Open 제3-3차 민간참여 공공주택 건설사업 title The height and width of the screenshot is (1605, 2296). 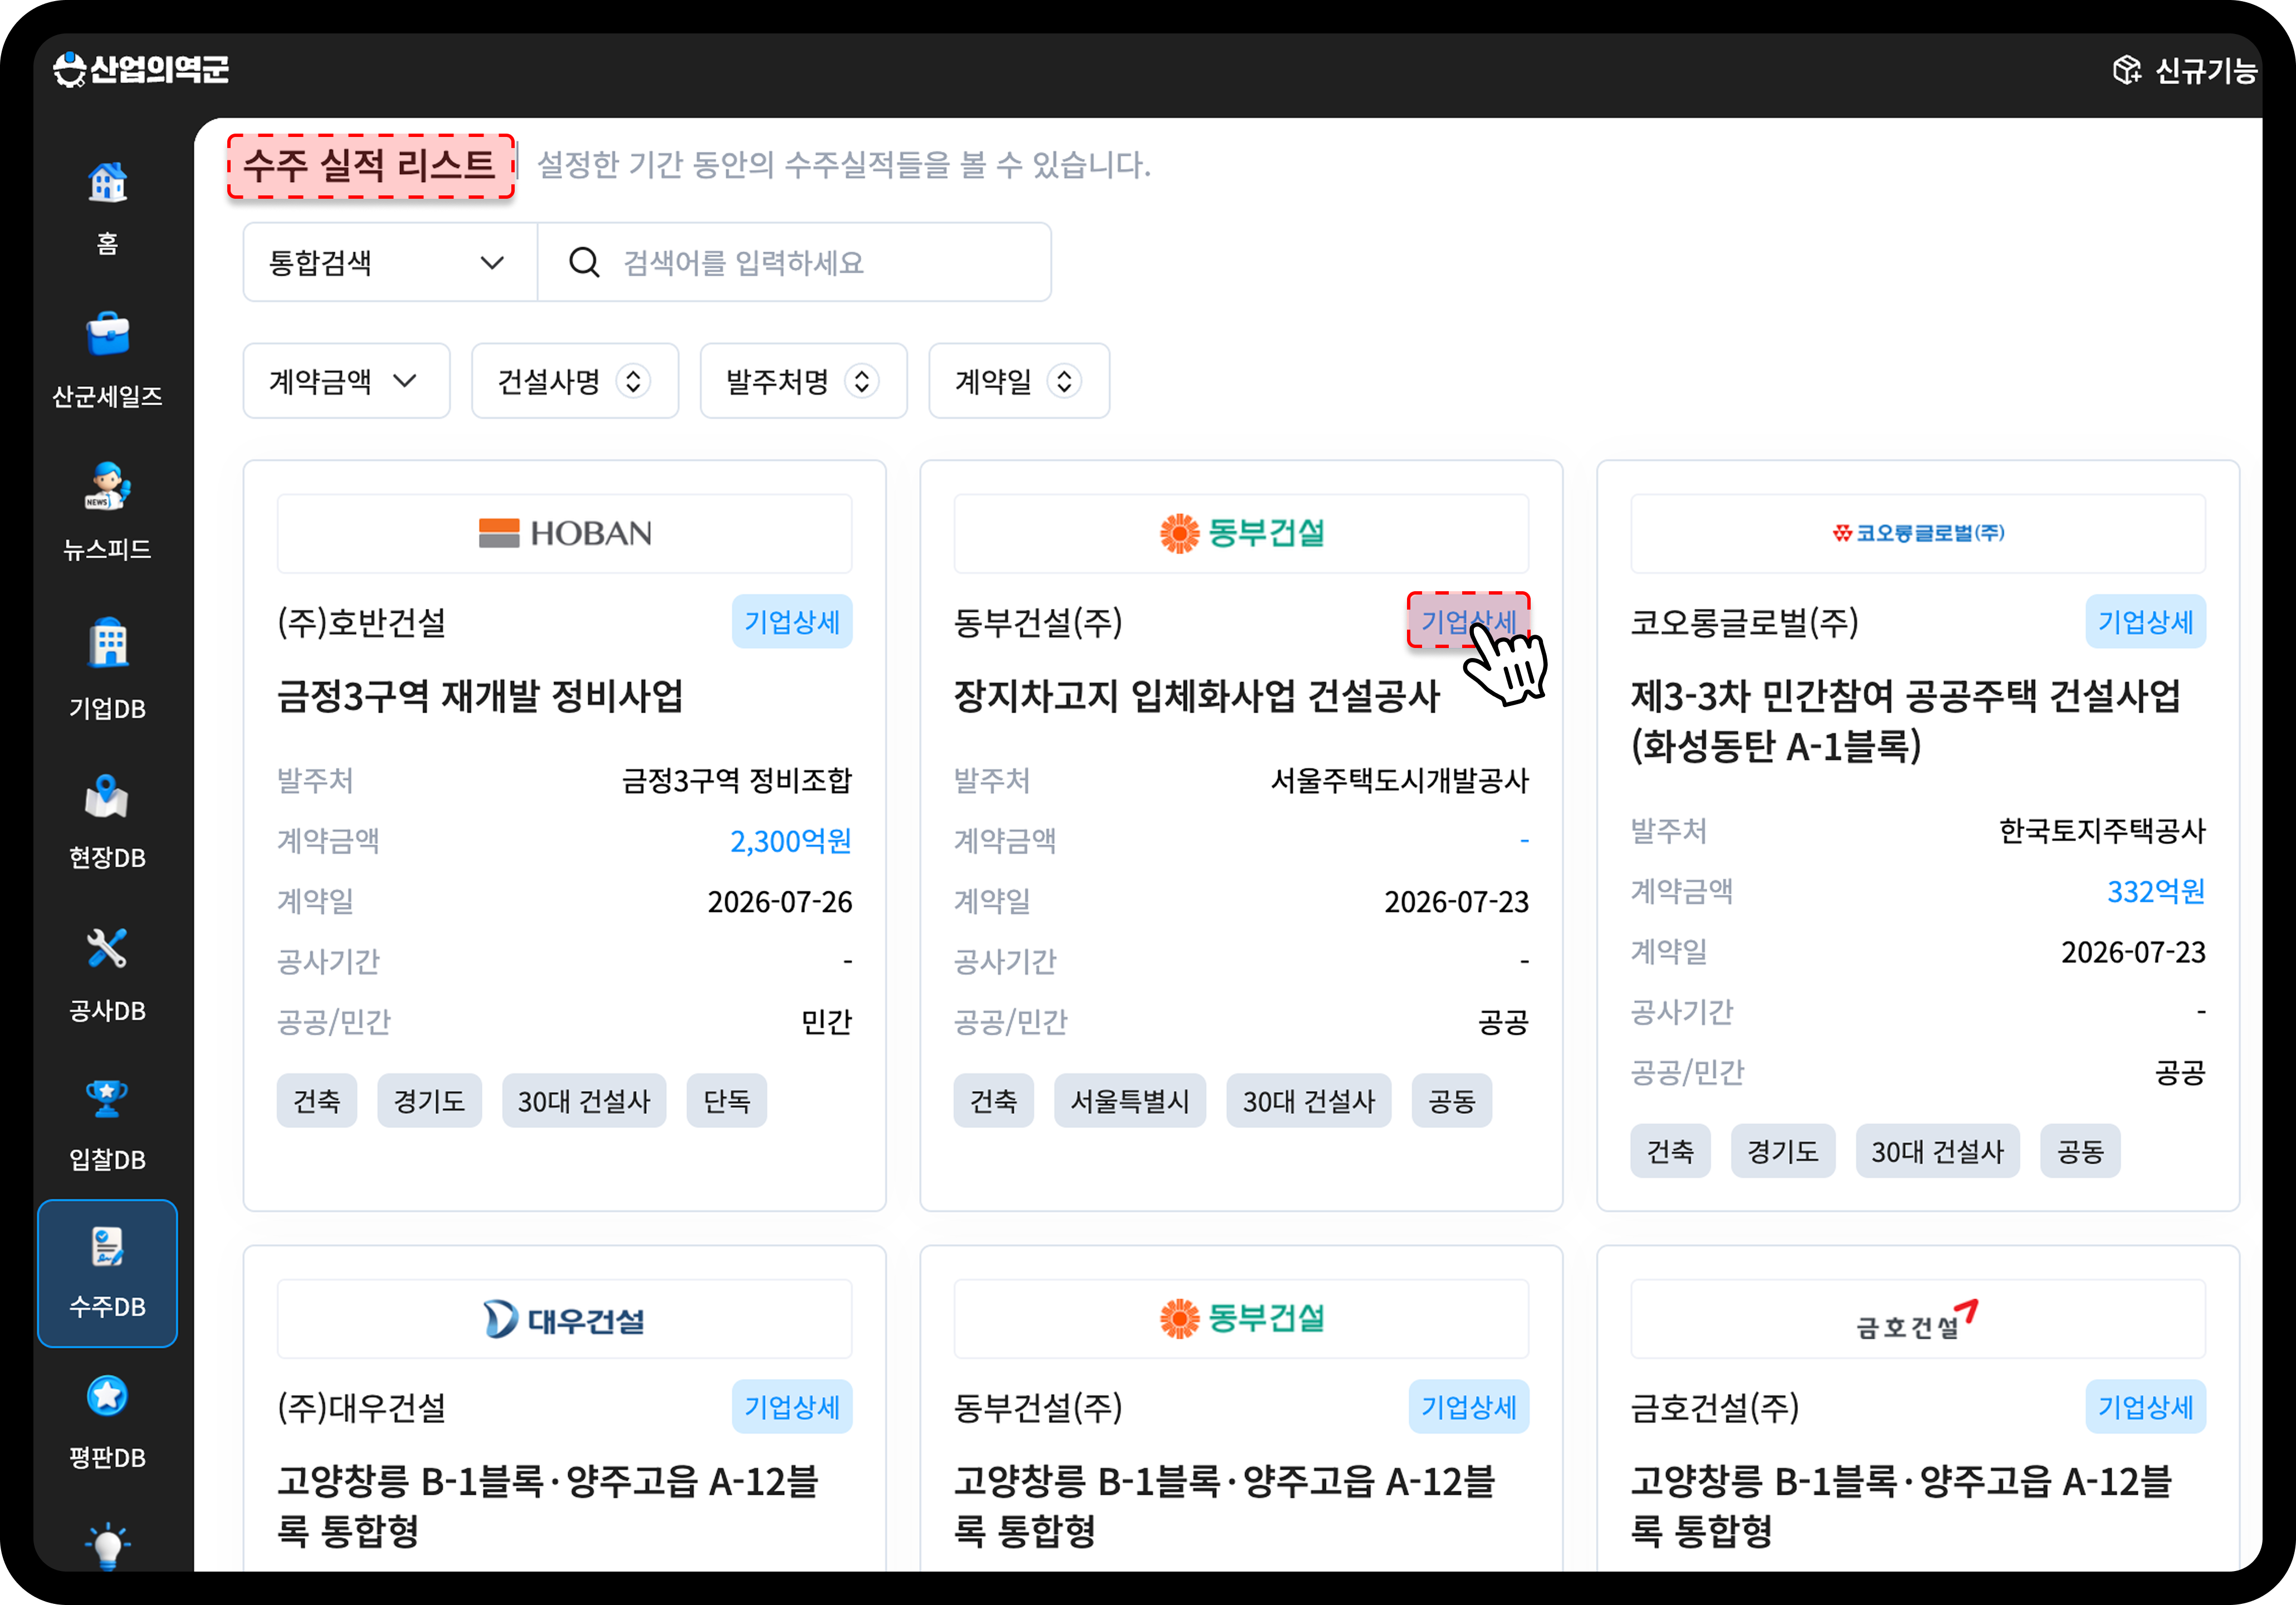point(1905,720)
